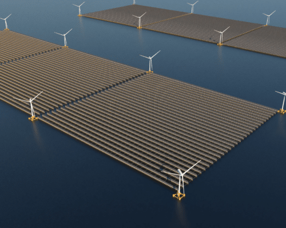The width and height of the screenshot is (286, 228).
Task: Select turbine at the near array's back corner
Action: coord(65,38)
